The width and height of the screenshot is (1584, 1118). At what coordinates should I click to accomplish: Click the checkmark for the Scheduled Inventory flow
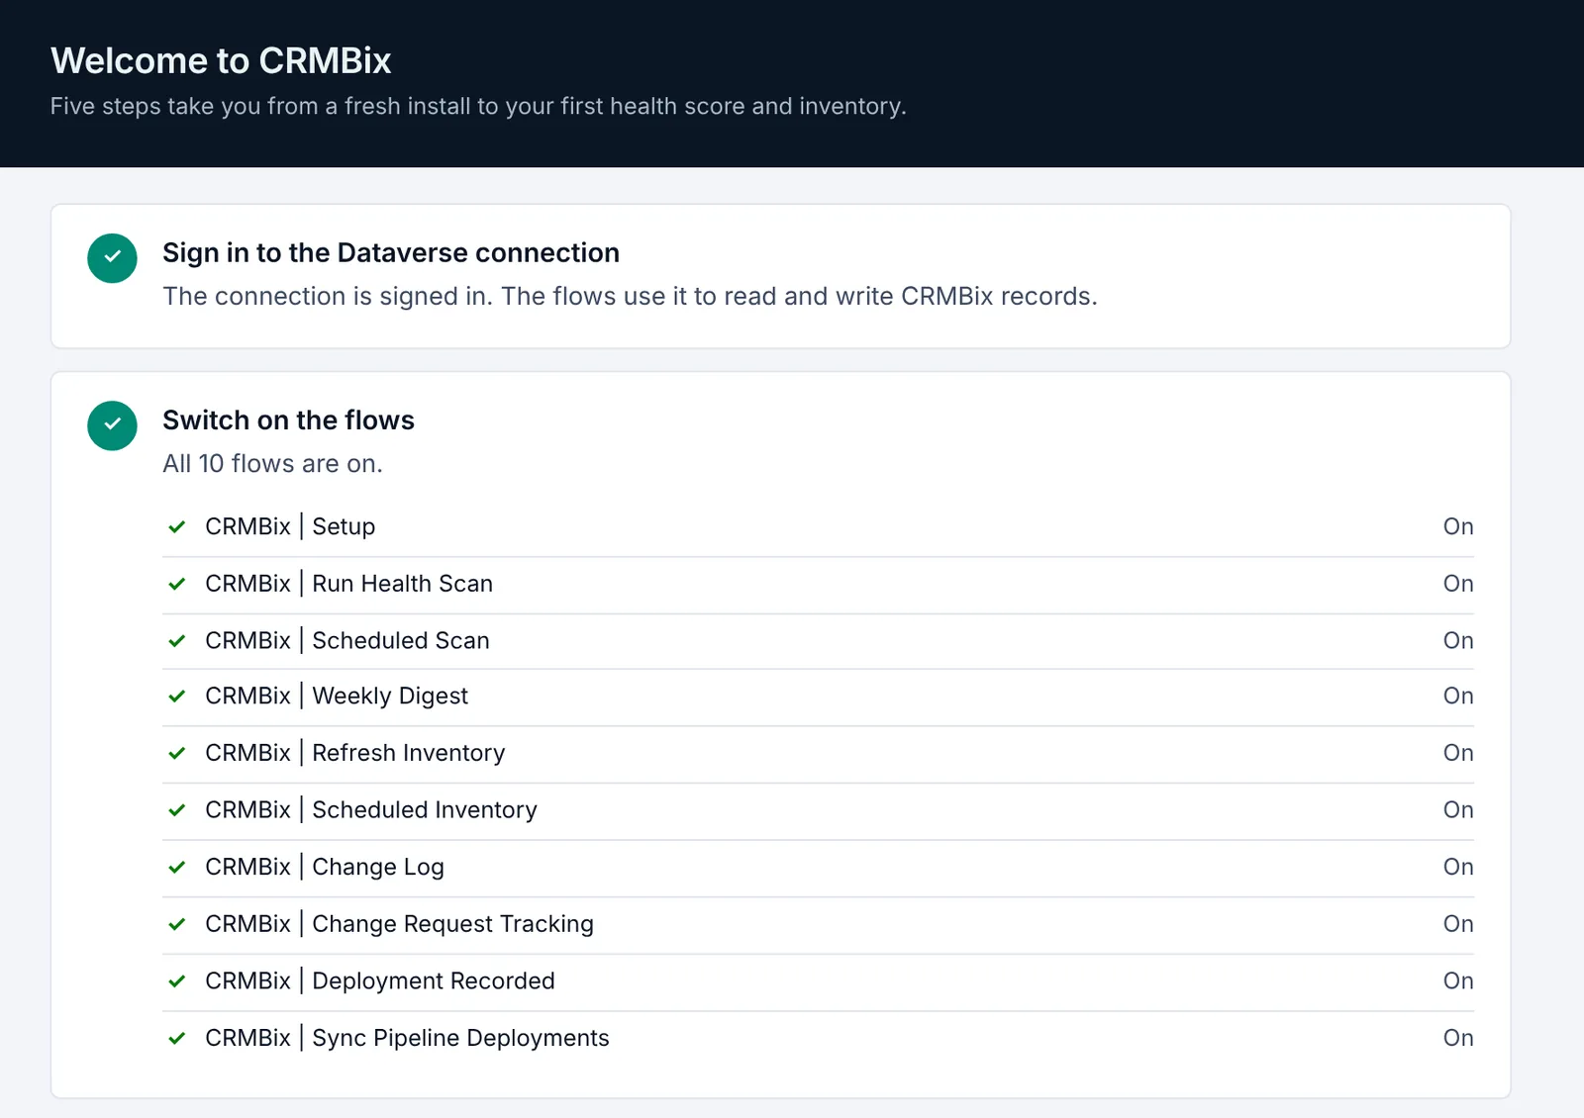point(177,810)
